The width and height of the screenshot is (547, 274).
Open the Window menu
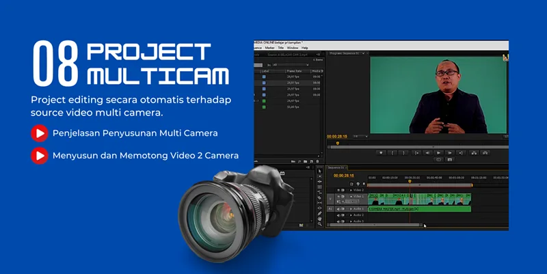(x=292, y=48)
